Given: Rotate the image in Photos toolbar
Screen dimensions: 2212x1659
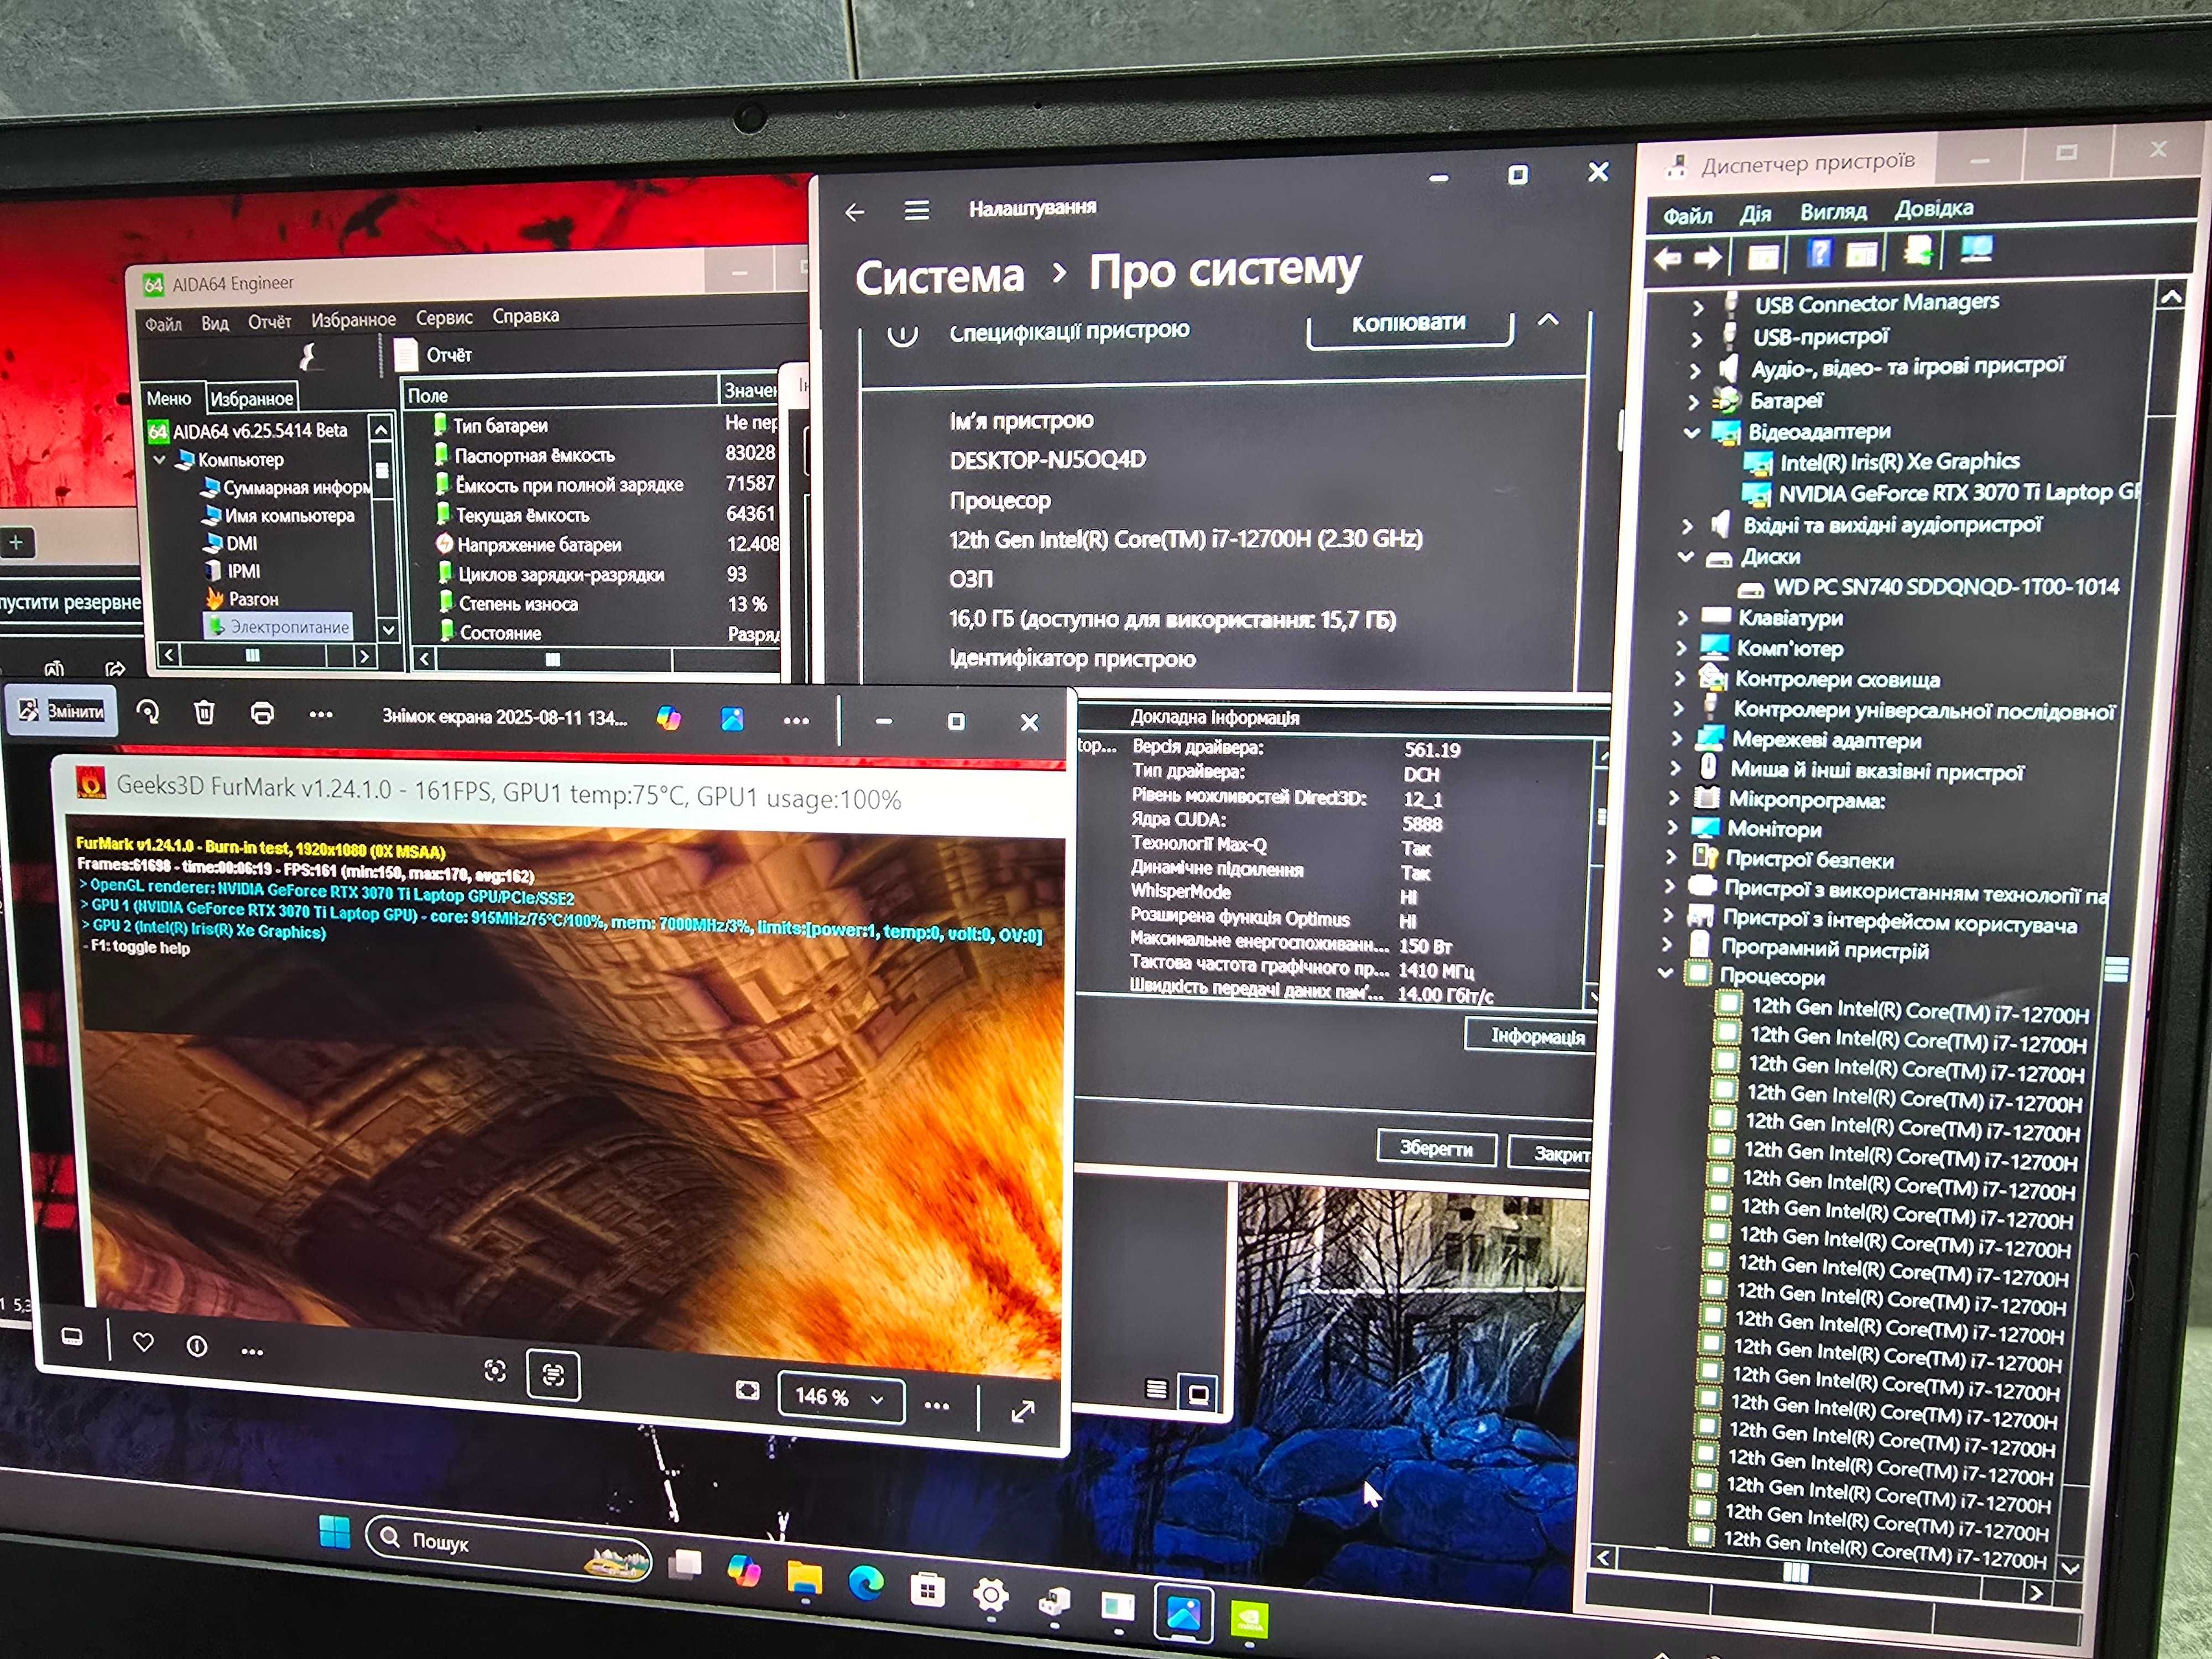Looking at the screenshot, I should pos(147,712).
